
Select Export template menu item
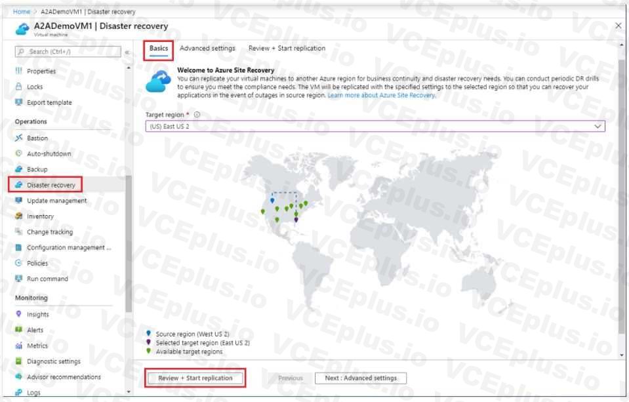[49, 102]
